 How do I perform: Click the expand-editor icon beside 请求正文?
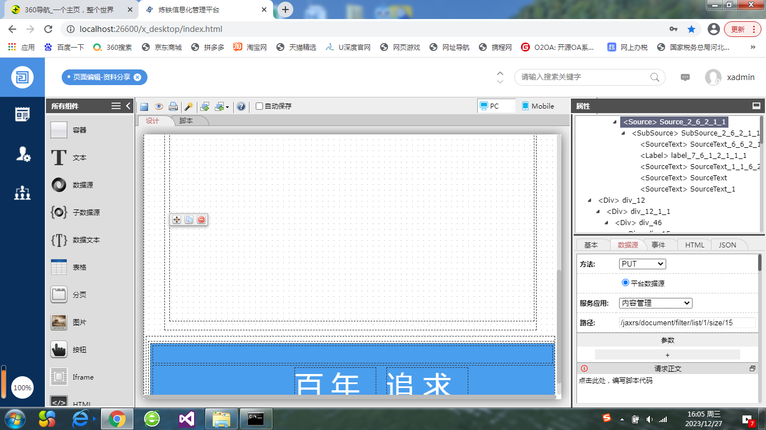click(753, 368)
